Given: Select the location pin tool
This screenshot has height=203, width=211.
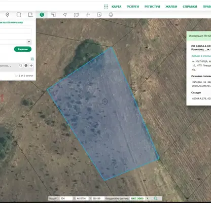Looking at the screenshot, I should pos(7,15).
